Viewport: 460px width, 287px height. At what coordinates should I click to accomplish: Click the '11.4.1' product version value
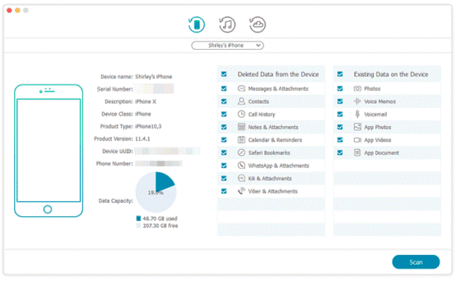pos(142,139)
